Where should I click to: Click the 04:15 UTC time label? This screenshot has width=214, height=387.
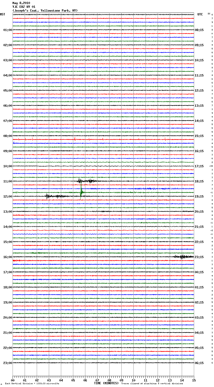(x=199, y=333)
